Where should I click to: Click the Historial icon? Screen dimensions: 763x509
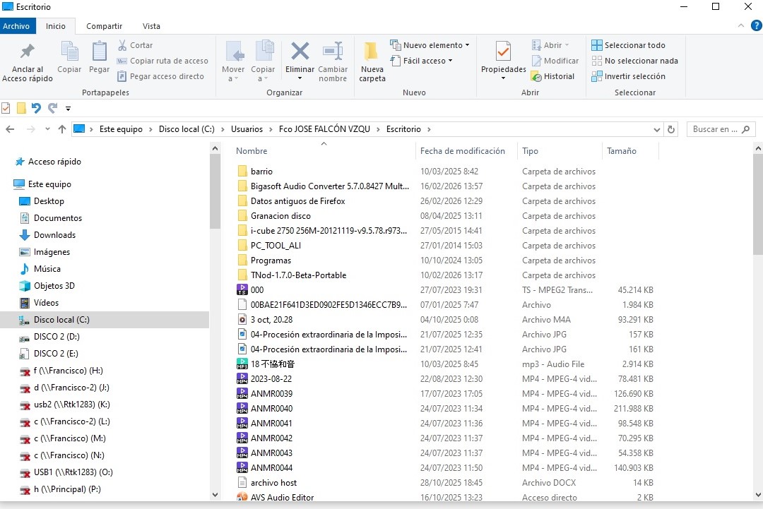pos(536,76)
